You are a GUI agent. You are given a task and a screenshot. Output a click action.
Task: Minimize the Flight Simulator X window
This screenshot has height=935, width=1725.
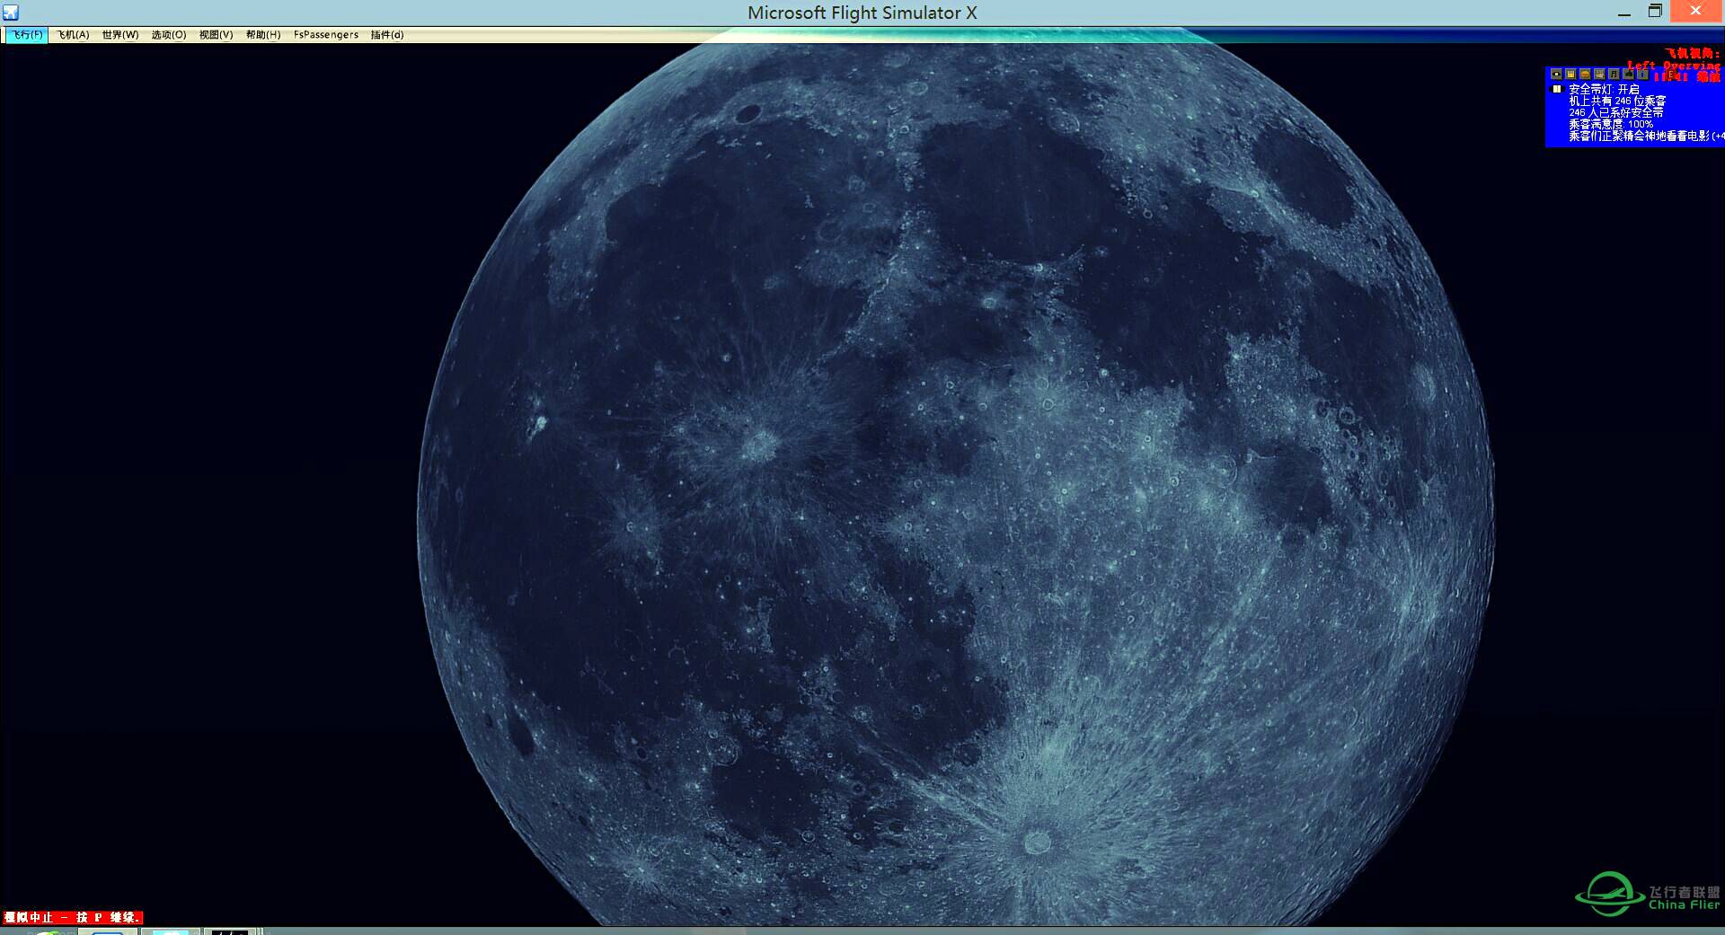point(1623,13)
